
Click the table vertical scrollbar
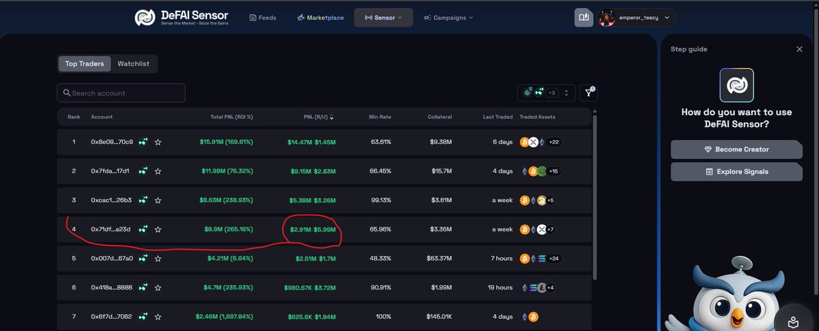click(596, 197)
